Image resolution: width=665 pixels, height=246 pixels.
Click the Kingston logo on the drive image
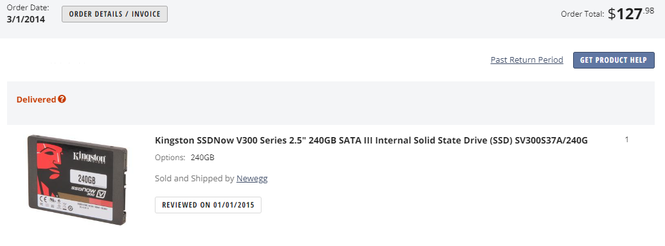click(x=89, y=157)
